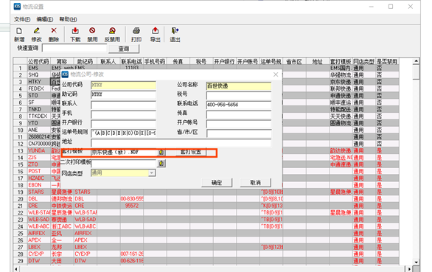Open the 文件(F) menu
Image resolution: width=432 pixels, height=272 pixels.
pos(22,19)
